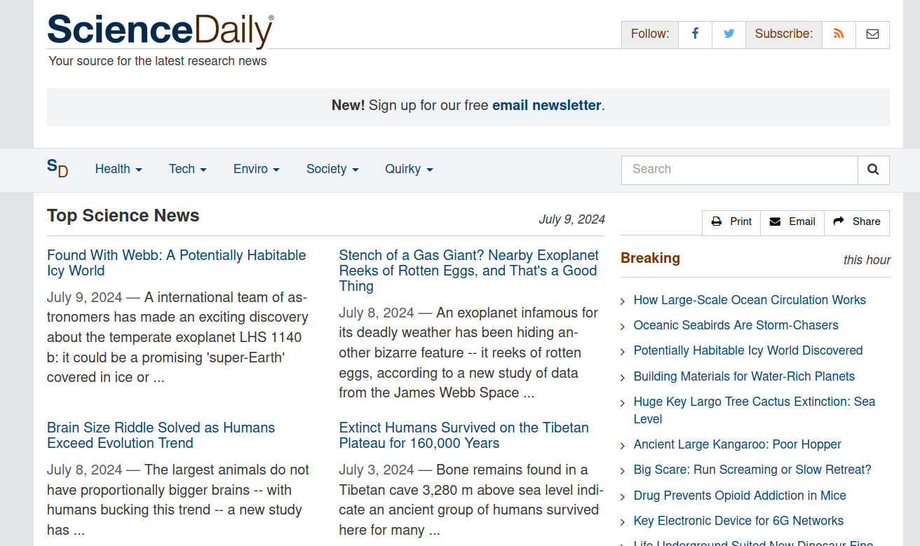Open the Quirky navigation menu
920x546 pixels.
pos(409,170)
